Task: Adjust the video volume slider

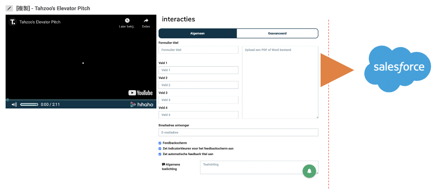Action: pos(29,105)
